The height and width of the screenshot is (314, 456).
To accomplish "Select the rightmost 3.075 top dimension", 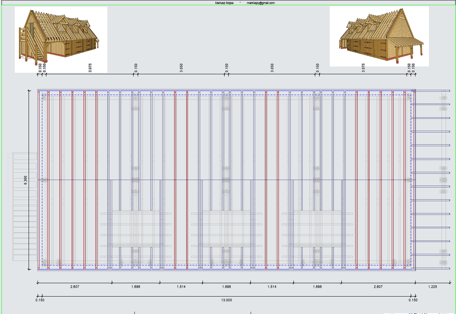I will pos(363,68).
